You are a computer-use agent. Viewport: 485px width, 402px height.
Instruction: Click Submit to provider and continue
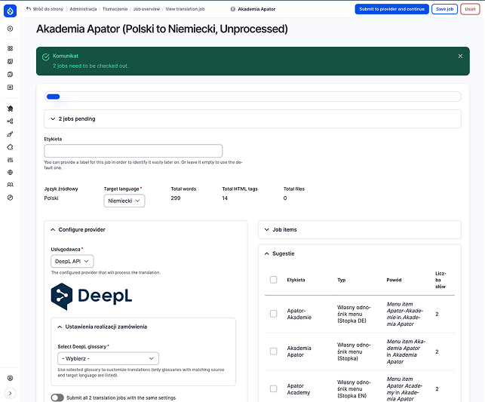(392, 9)
